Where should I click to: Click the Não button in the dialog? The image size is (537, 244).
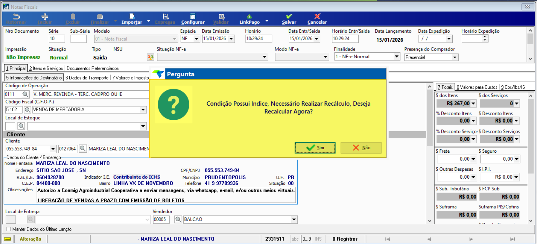[x=361, y=148]
